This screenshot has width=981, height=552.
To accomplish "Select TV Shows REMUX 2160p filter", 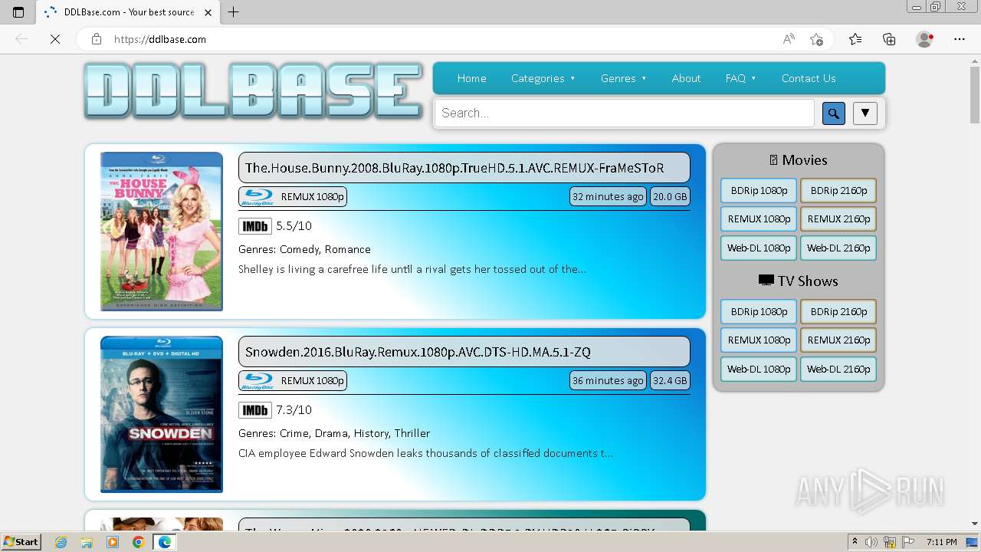I will (x=838, y=340).
